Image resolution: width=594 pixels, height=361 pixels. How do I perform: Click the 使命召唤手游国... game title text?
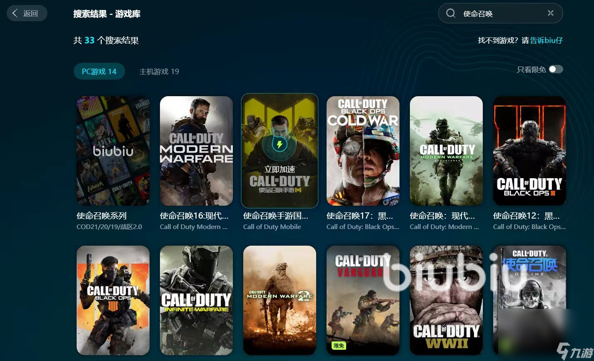(276, 216)
